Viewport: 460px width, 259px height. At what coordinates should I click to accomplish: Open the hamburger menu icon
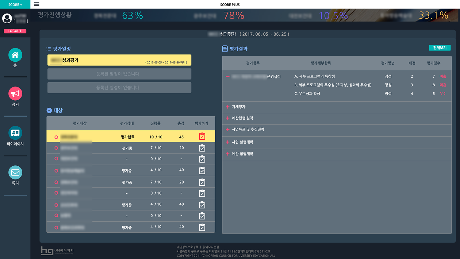point(36,4)
